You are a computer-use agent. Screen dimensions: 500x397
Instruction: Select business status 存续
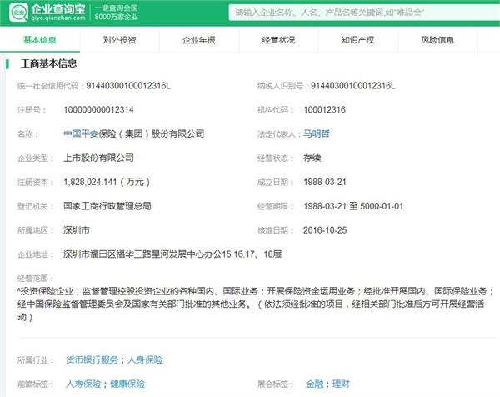coord(312,158)
